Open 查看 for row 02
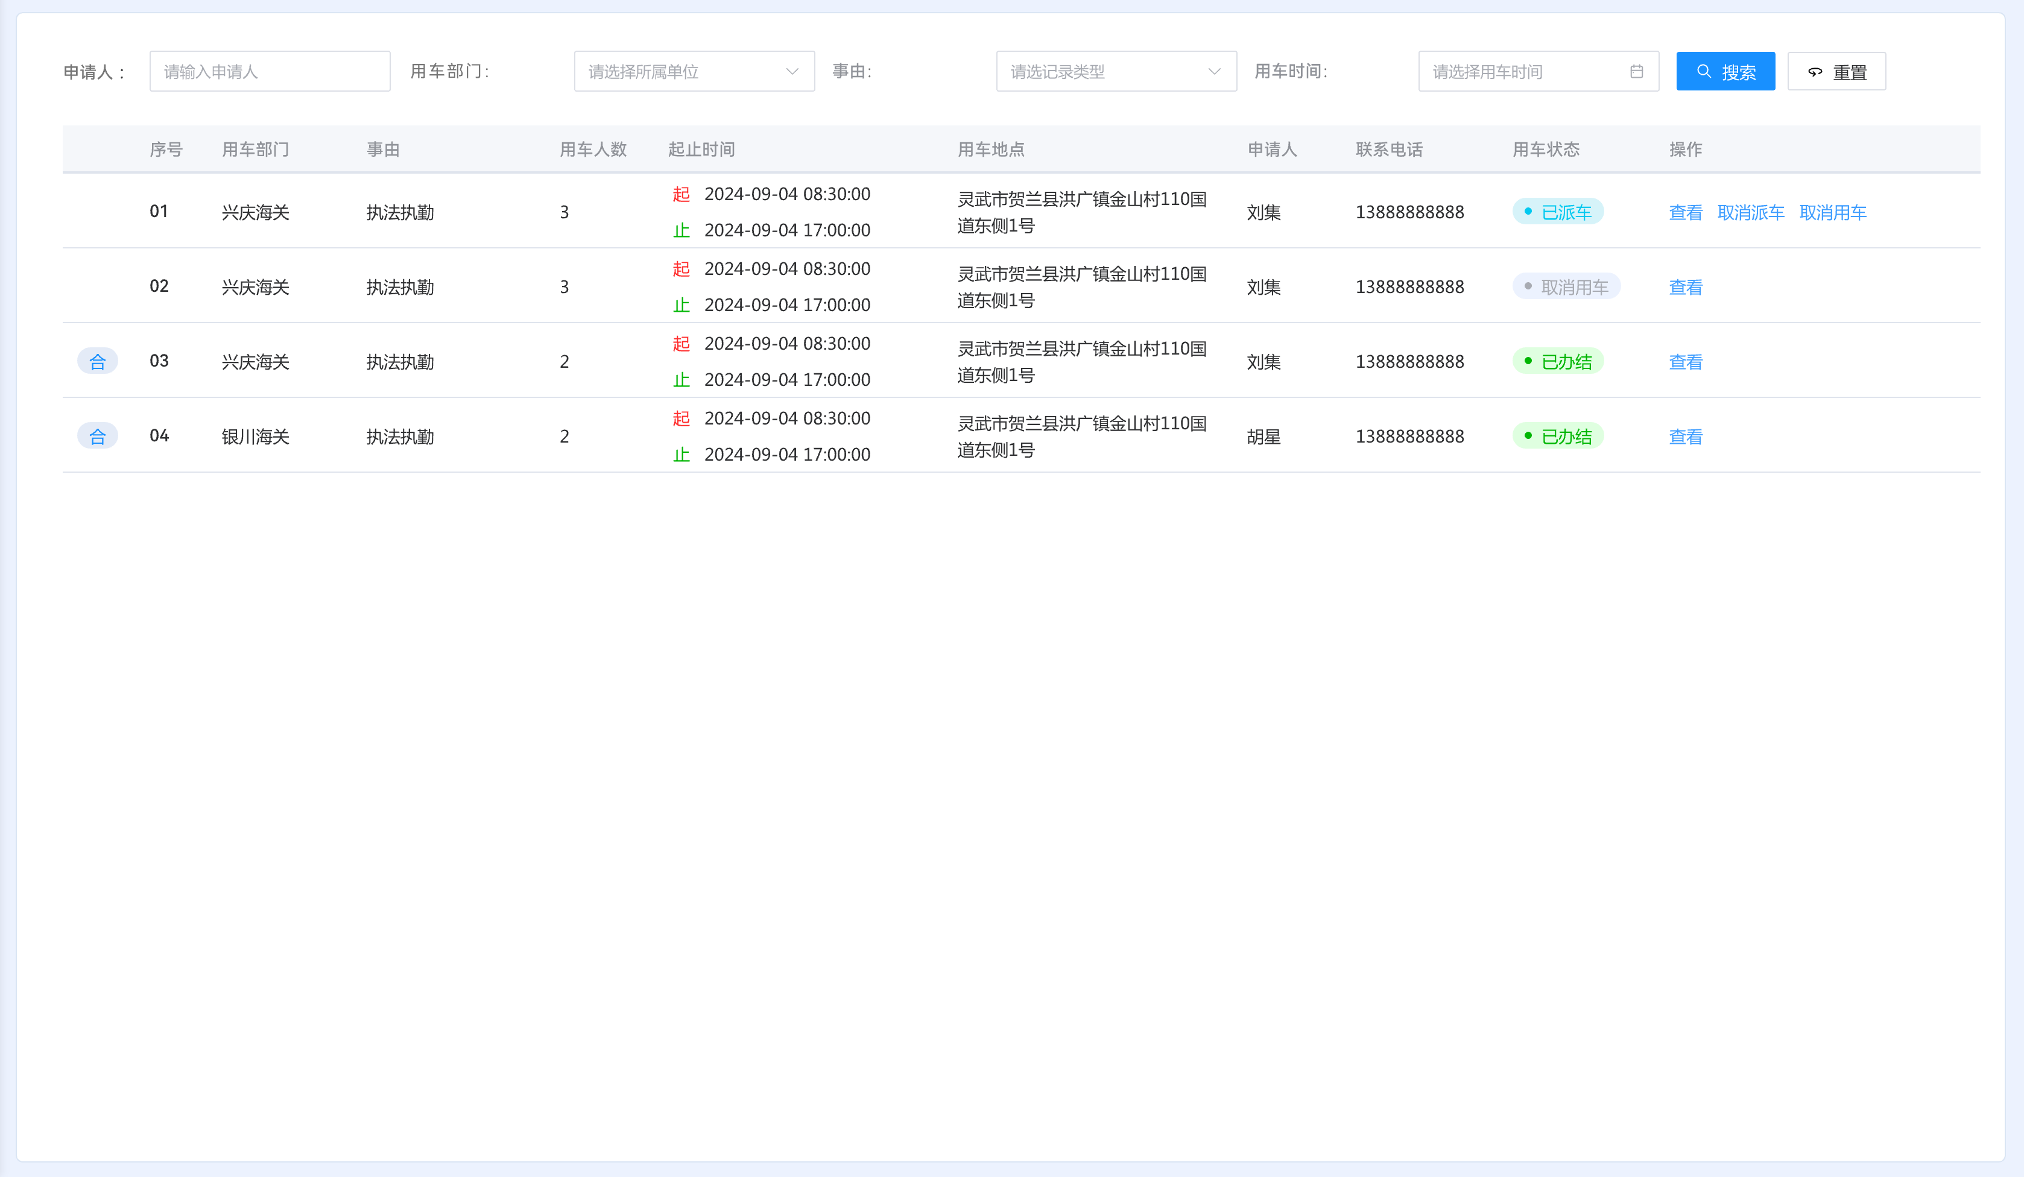 click(x=1685, y=286)
